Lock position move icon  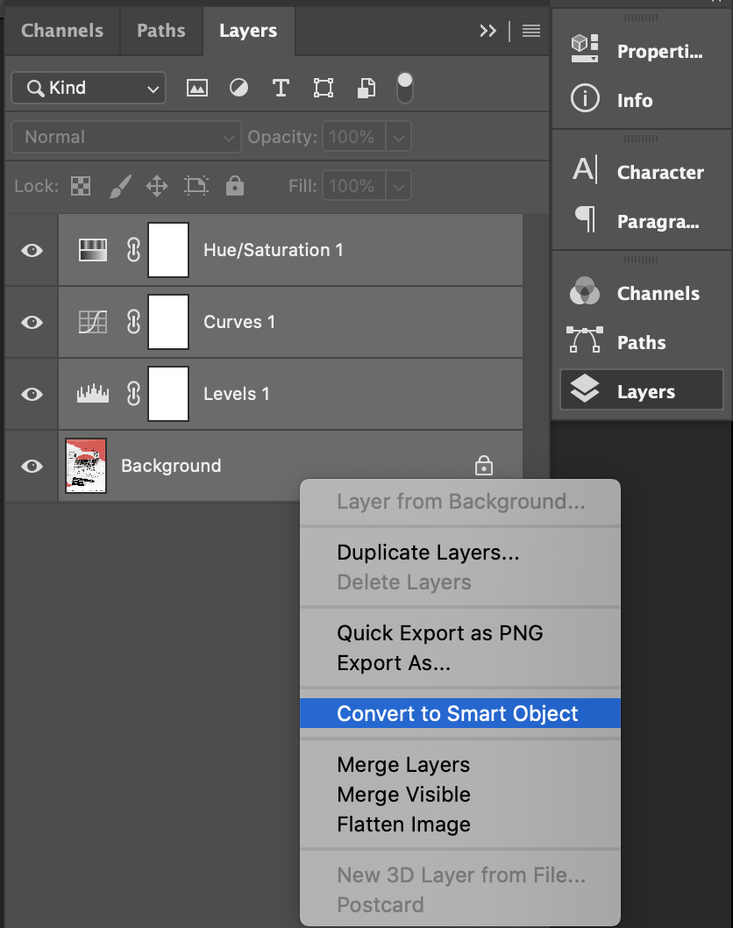pyautogui.click(x=157, y=187)
